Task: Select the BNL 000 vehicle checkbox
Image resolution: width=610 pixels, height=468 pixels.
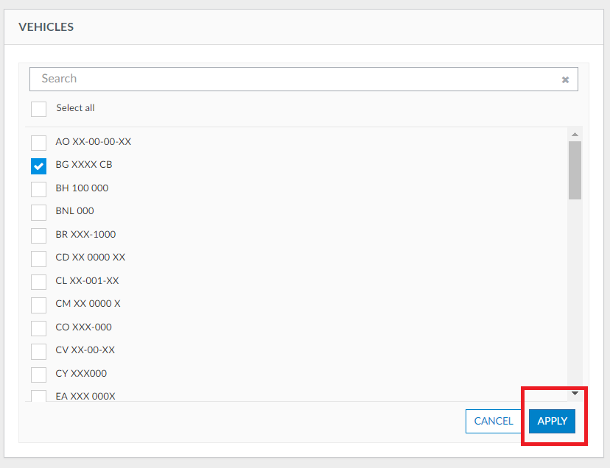Action: click(38, 212)
